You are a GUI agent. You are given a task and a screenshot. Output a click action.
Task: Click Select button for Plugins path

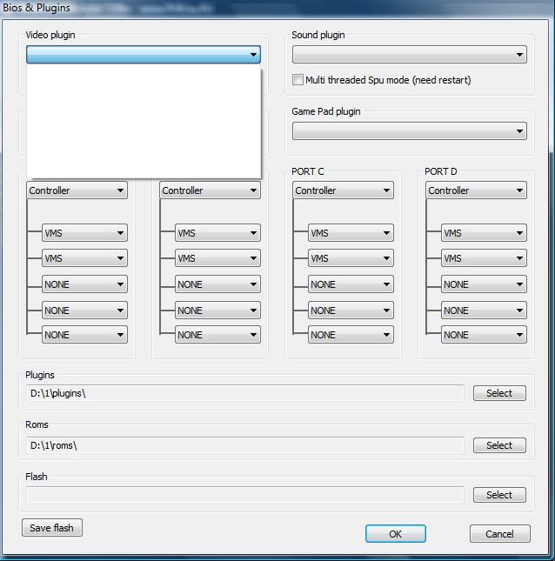499,393
